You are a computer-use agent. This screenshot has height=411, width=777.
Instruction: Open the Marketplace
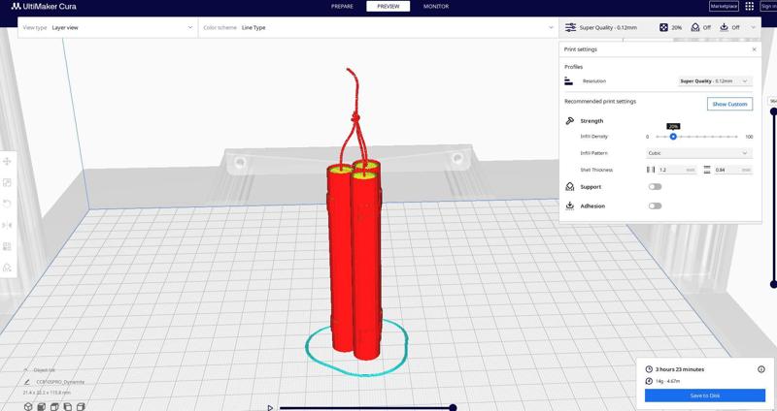click(724, 7)
